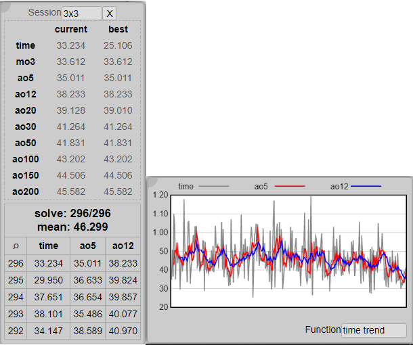Viewport: 413px width, 345px height.
Task: Click current ao100 value 43.202
Action: (x=71, y=159)
